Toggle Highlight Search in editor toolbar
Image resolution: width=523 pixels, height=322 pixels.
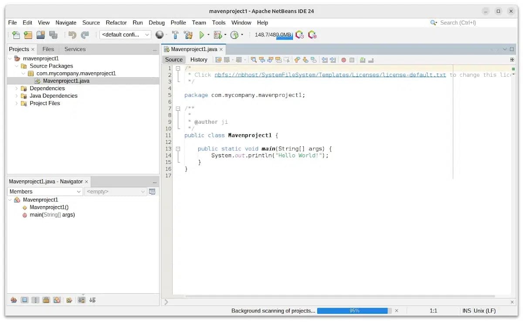(x=278, y=60)
